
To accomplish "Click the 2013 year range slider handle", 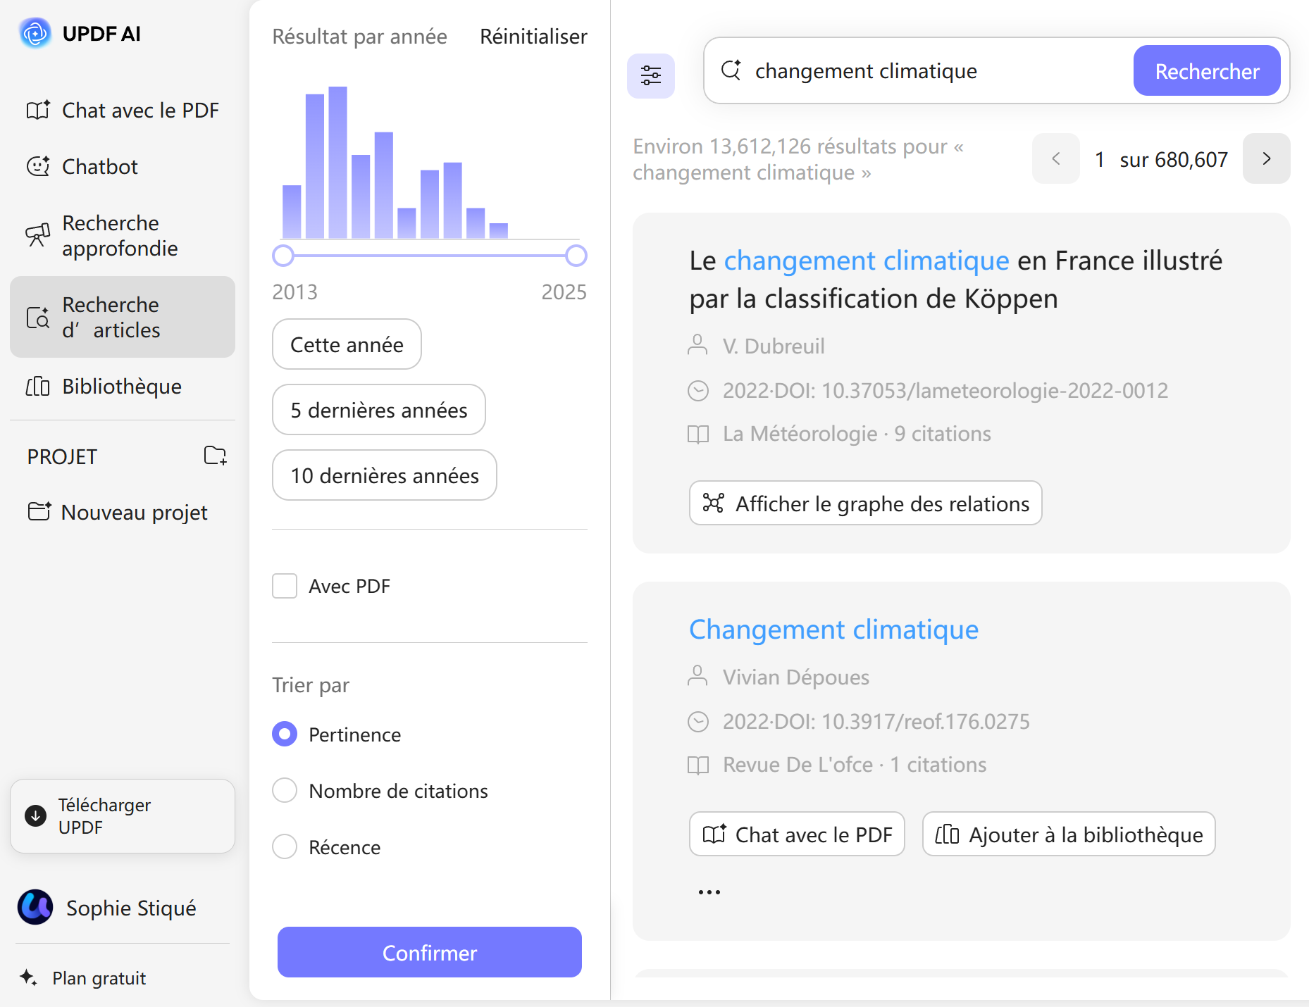I will click(283, 256).
